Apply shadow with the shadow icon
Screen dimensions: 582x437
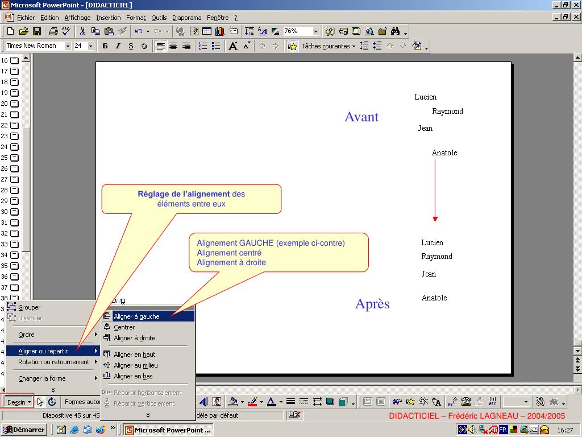(x=330, y=402)
